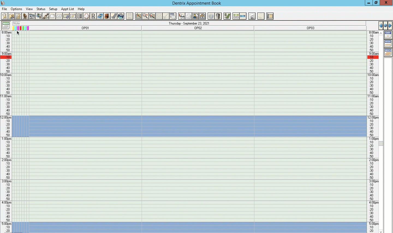
Task: Switch to Week view
Action: (x=388, y=44)
